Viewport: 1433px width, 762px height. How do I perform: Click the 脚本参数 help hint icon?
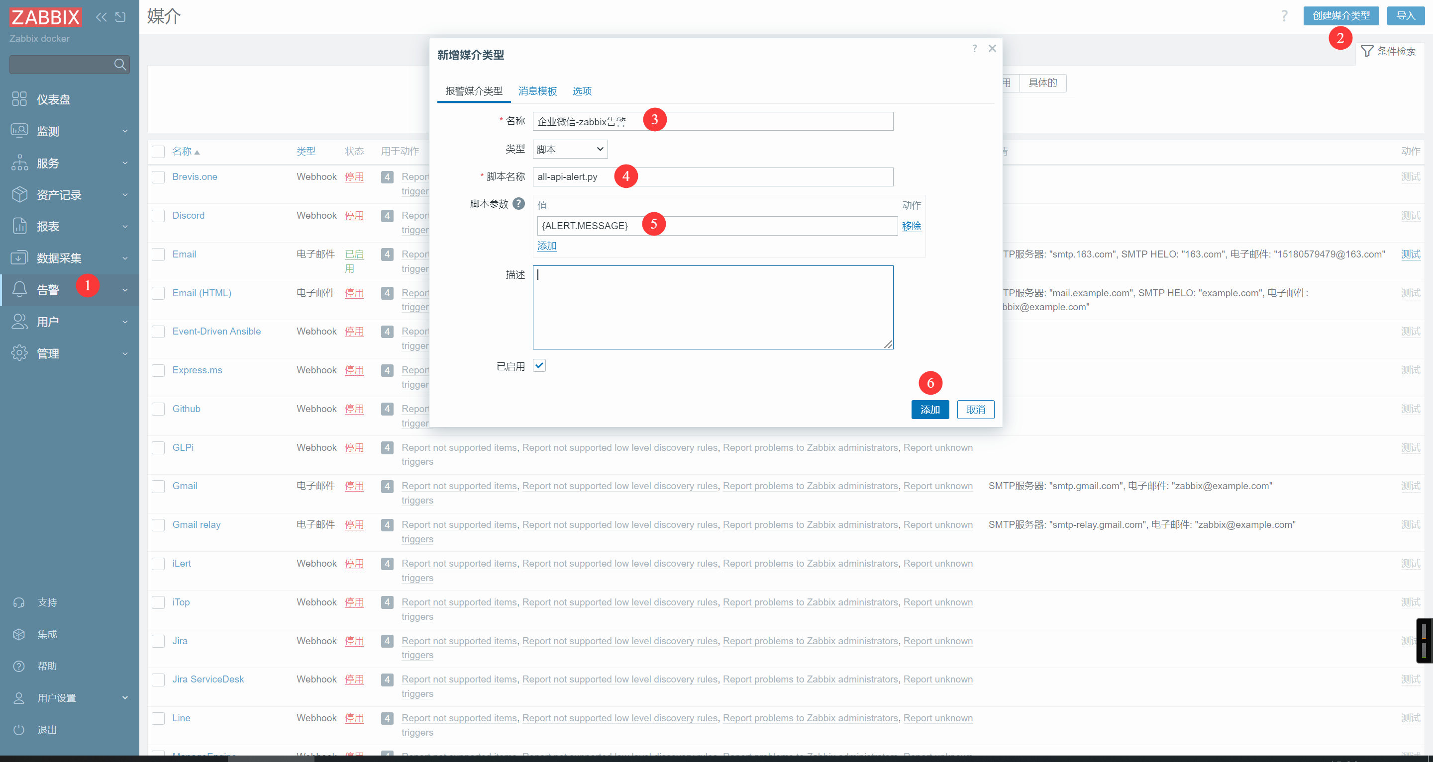point(518,204)
